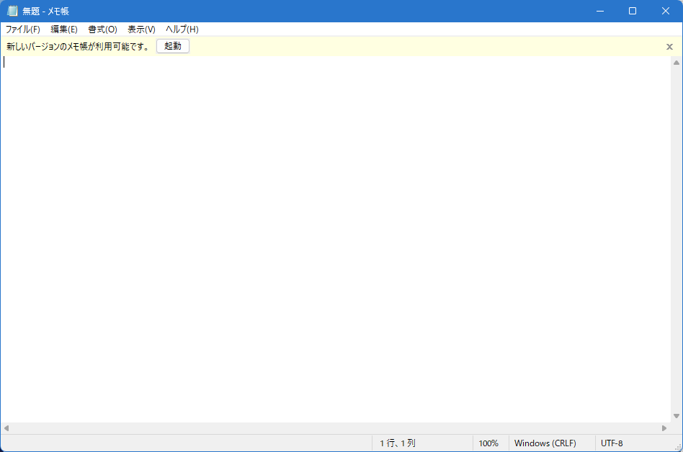The width and height of the screenshot is (683, 452).
Task: Click the vertical scrollbar down arrow
Action: click(676, 416)
